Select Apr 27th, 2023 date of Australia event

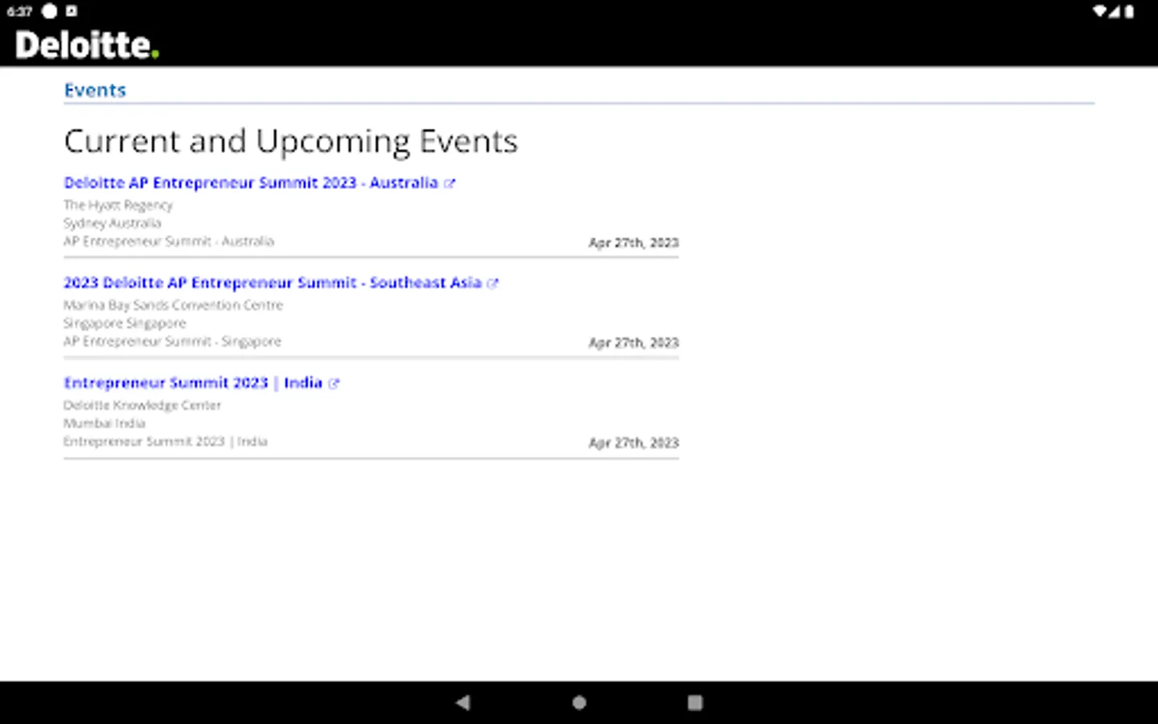[x=634, y=242]
